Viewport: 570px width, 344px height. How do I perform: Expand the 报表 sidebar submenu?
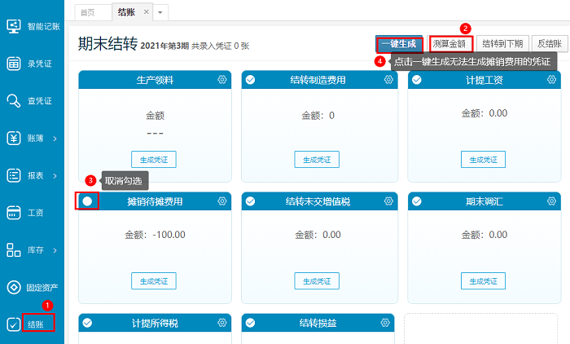pyautogui.click(x=55, y=175)
